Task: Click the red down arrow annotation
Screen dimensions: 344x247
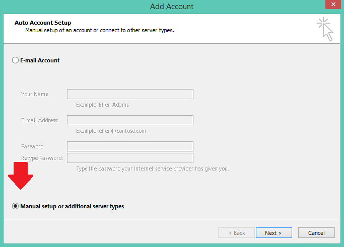Action: (x=21, y=176)
